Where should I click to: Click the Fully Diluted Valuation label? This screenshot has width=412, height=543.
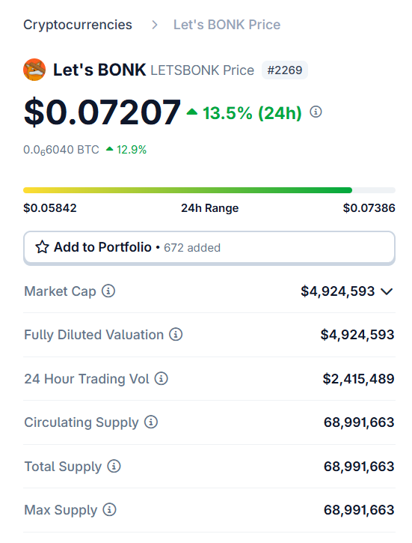pos(94,335)
